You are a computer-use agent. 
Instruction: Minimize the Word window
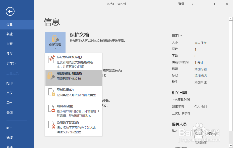point(204,4)
